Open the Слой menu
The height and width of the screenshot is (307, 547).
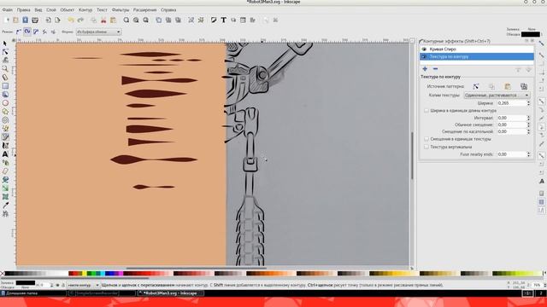point(51,10)
